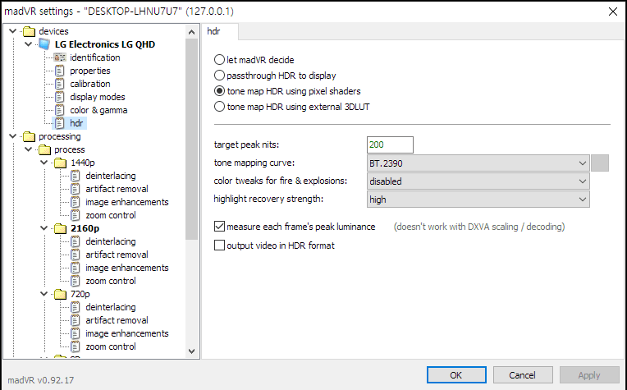The width and height of the screenshot is (627, 390).
Task: Click the calibration page icon
Action: [x=59, y=84]
